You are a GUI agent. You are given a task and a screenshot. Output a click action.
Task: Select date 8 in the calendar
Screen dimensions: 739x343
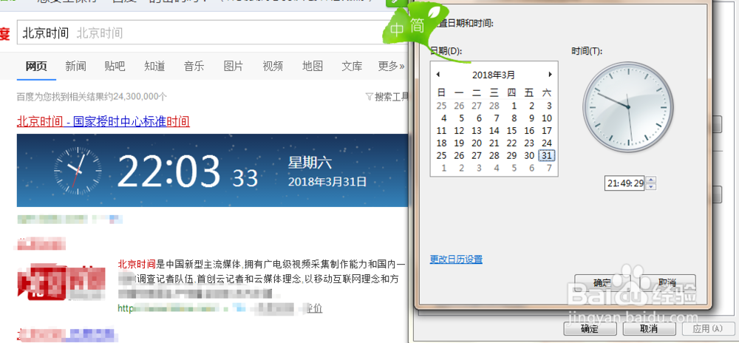[x=514, y=118]
